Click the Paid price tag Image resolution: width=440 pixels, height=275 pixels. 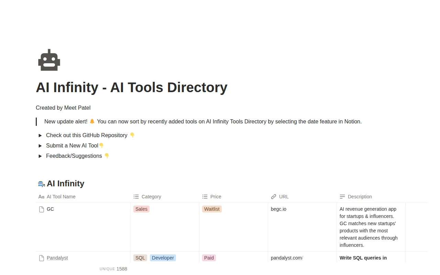209,258
